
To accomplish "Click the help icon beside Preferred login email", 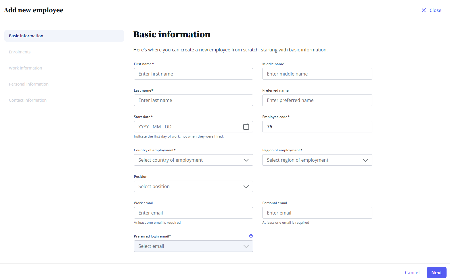I will pyautogui.click(x=251, y=236).
